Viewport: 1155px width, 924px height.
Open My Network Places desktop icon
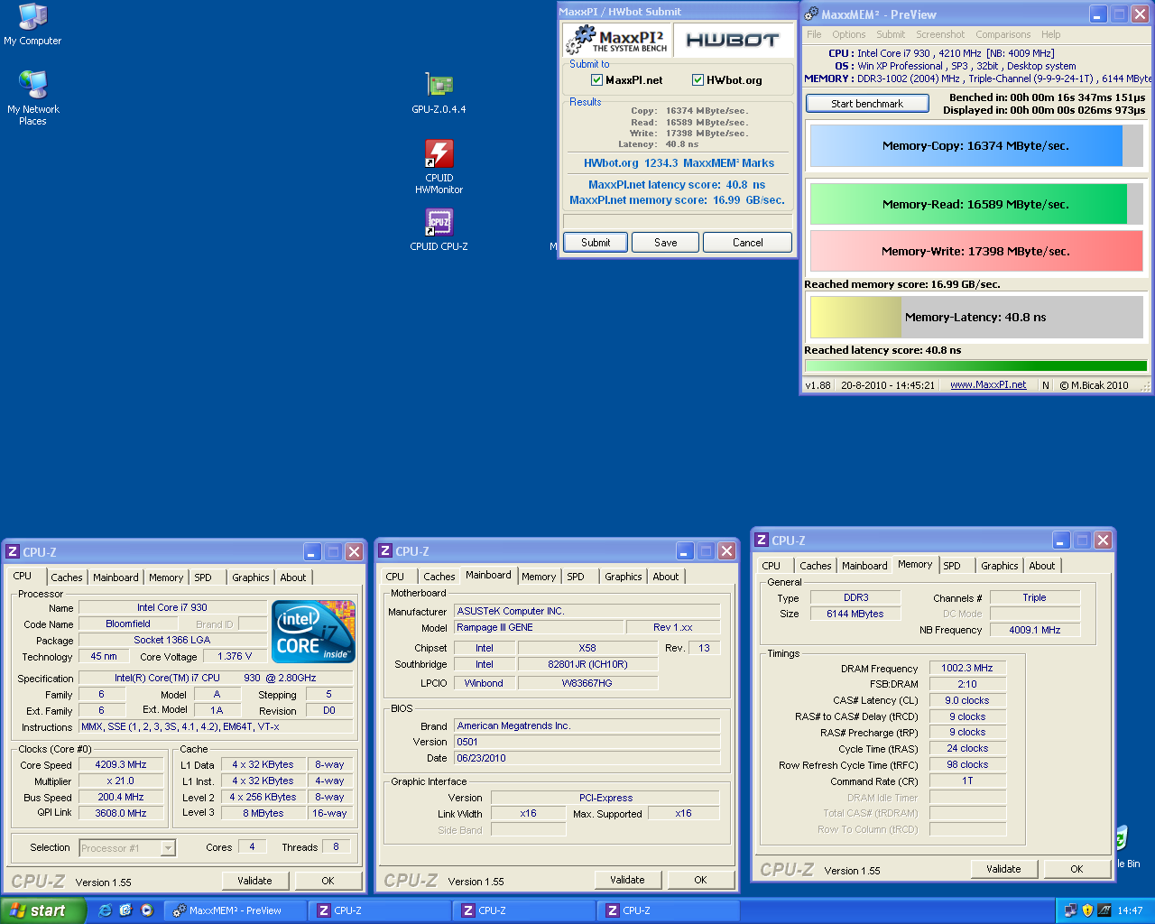click(x=32, y=97)
